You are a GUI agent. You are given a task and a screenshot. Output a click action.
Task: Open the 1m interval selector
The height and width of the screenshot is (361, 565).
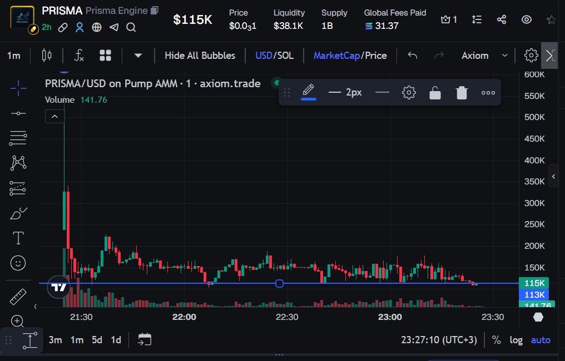pos(14,56)
